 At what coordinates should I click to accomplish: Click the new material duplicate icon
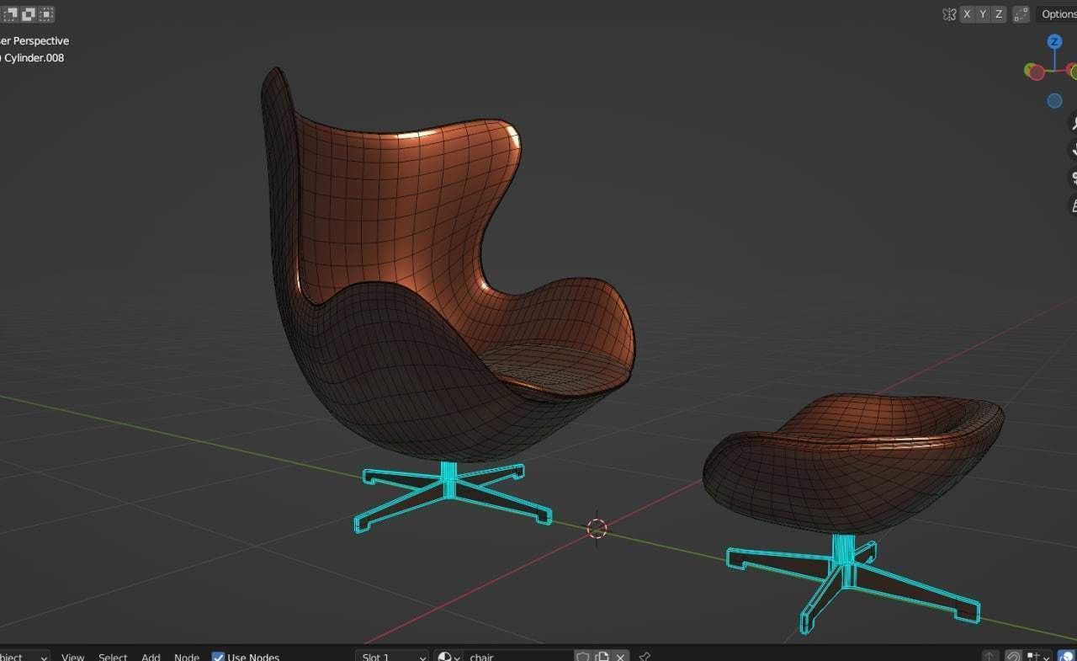(x=602, y=656)
